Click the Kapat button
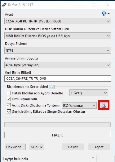Image resolution: width=115 pixels, height=162 pixels. click(99, 147)
